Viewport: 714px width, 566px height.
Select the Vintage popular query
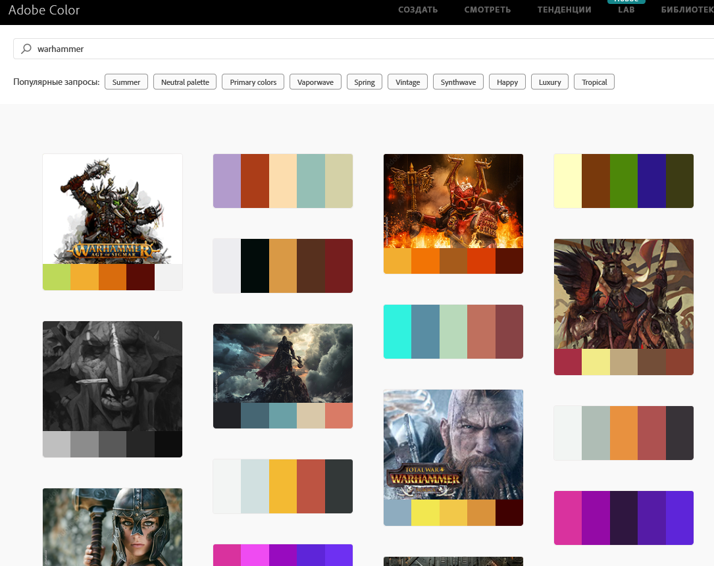coord(407,82)
